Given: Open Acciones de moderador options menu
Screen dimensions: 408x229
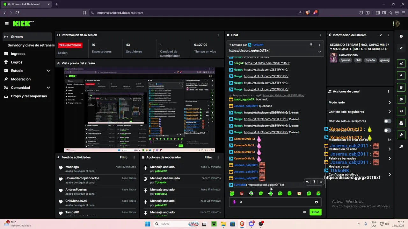Looking at the screenshot, I should [219, 157].
